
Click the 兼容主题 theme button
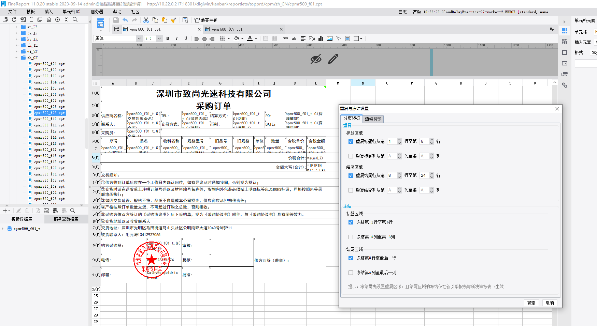206,20
